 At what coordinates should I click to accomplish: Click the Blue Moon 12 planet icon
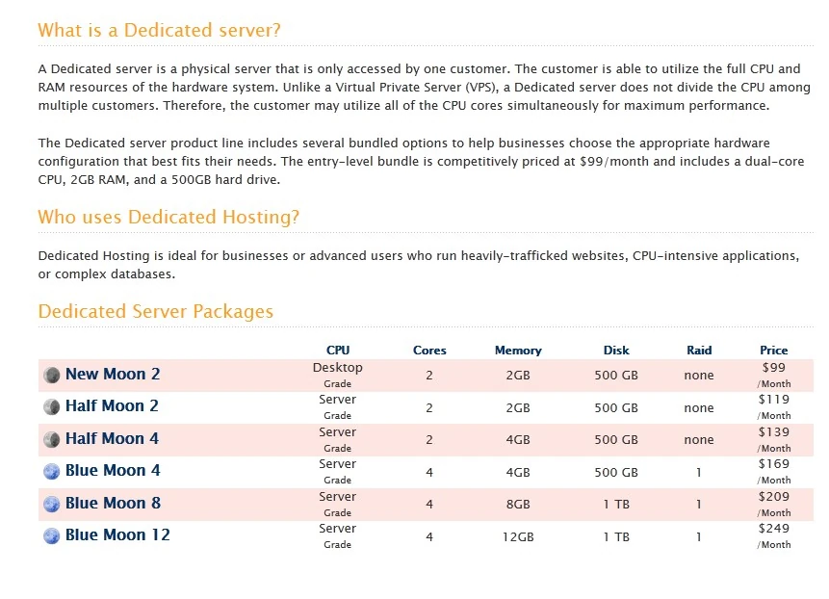click(51, 535)
